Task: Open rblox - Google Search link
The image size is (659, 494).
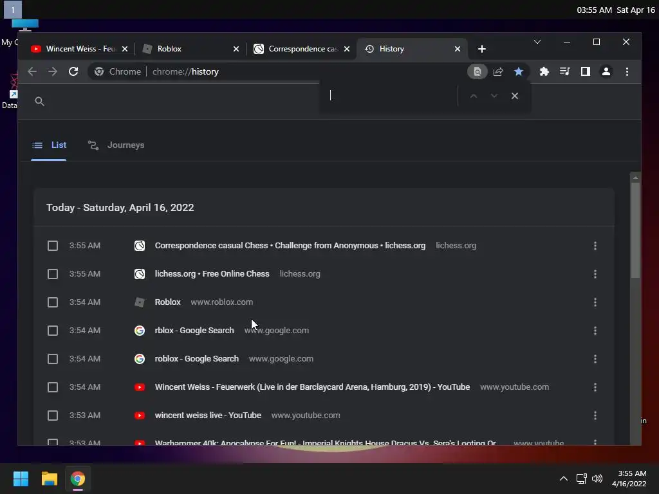Action: tap(194, 331)
